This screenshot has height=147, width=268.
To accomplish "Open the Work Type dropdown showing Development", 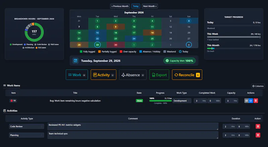I will (182, 101).
